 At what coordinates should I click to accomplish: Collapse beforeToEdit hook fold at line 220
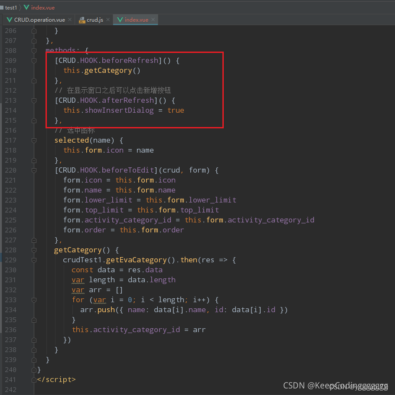point(34,170)
